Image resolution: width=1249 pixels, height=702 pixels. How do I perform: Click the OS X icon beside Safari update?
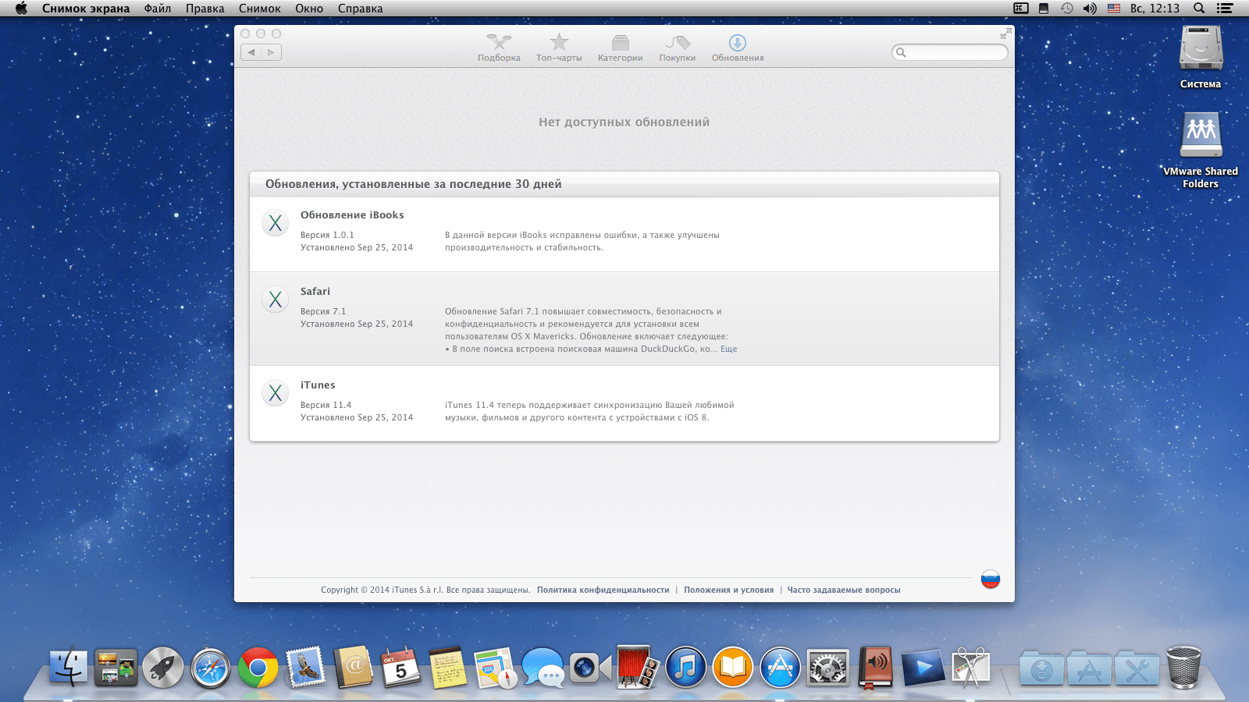click(x=275, y=300)
